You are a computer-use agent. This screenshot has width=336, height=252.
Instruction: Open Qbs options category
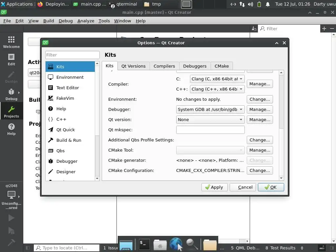click(70, 151)
